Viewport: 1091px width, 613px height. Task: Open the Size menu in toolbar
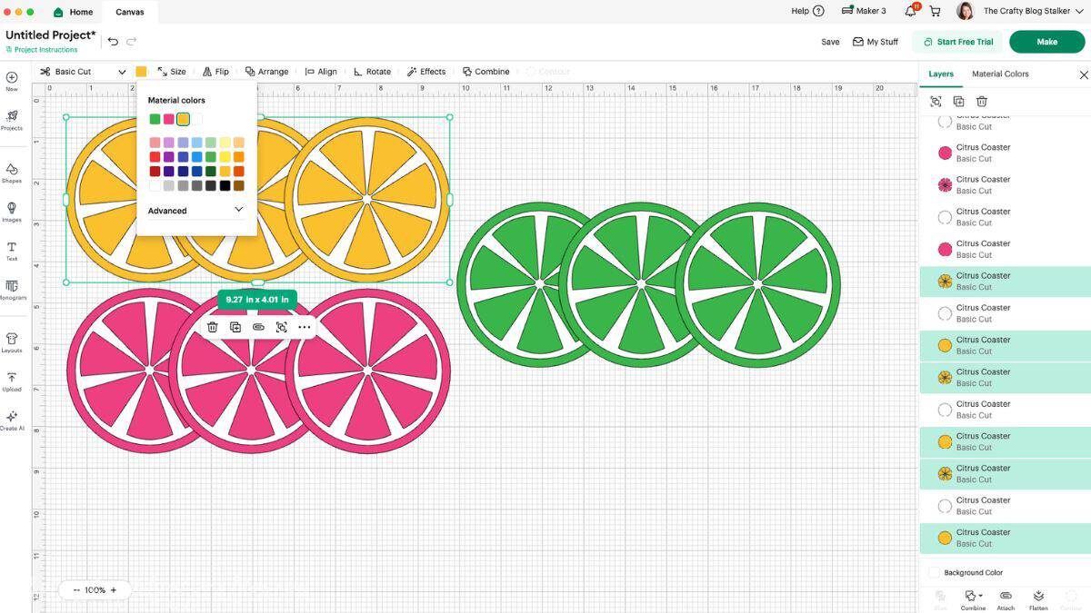tap(171, 72)
